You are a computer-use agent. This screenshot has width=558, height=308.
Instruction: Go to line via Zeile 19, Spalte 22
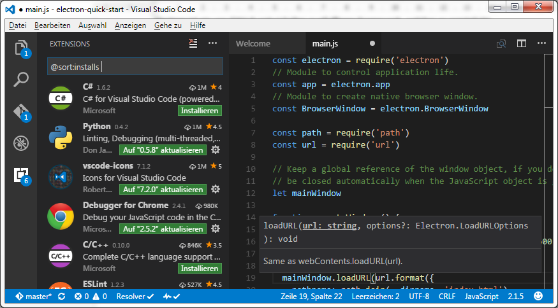pos(311,297)
